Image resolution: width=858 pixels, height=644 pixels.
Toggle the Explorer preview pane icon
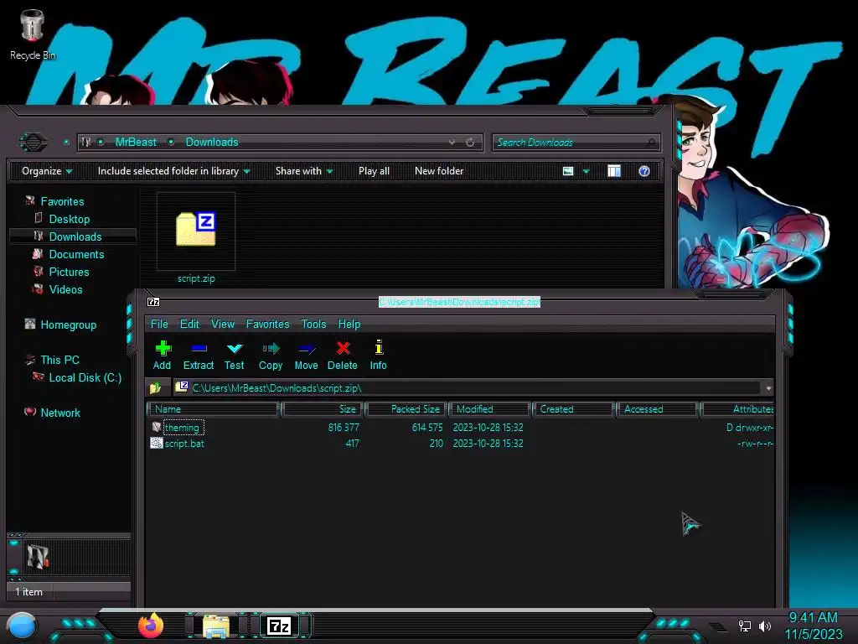click(614, 171)
